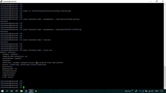Click the green terminal cursor at last prompt
This screenshot has width=166, height=93.
click(x=24, y=87)
